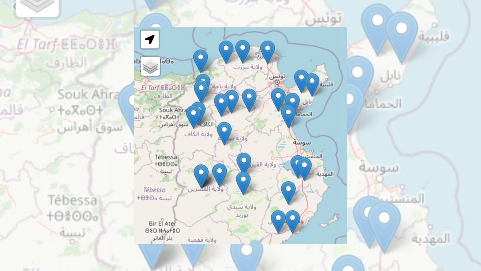Pick the marker directly above ولاية بنزرت label

(x=243, y=52)
